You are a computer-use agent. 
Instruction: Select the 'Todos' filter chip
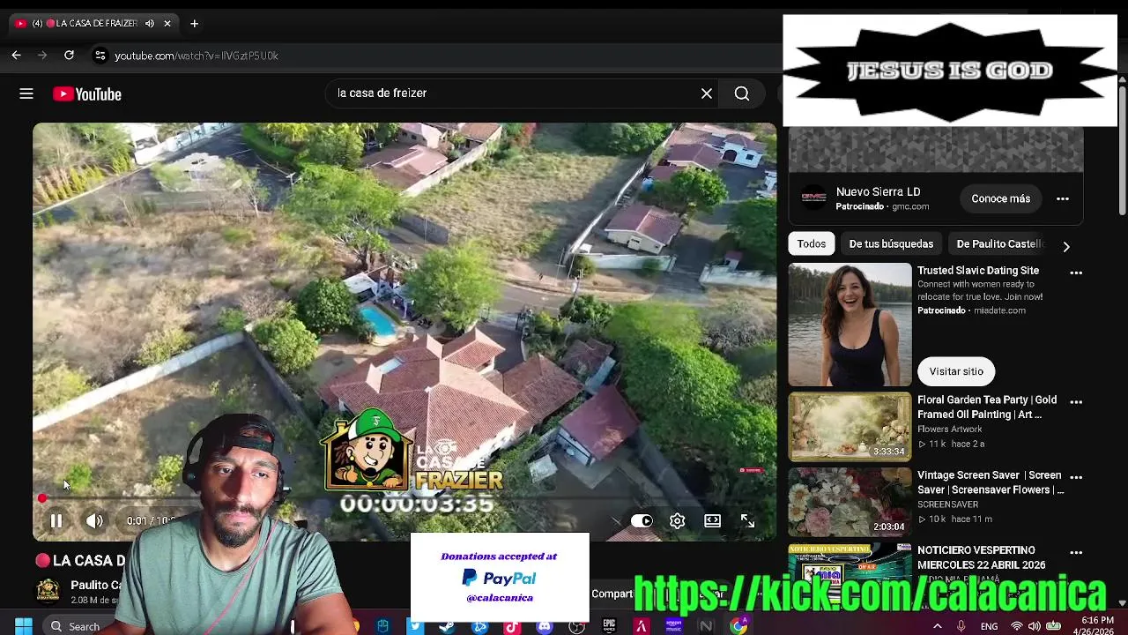(812, 244)
